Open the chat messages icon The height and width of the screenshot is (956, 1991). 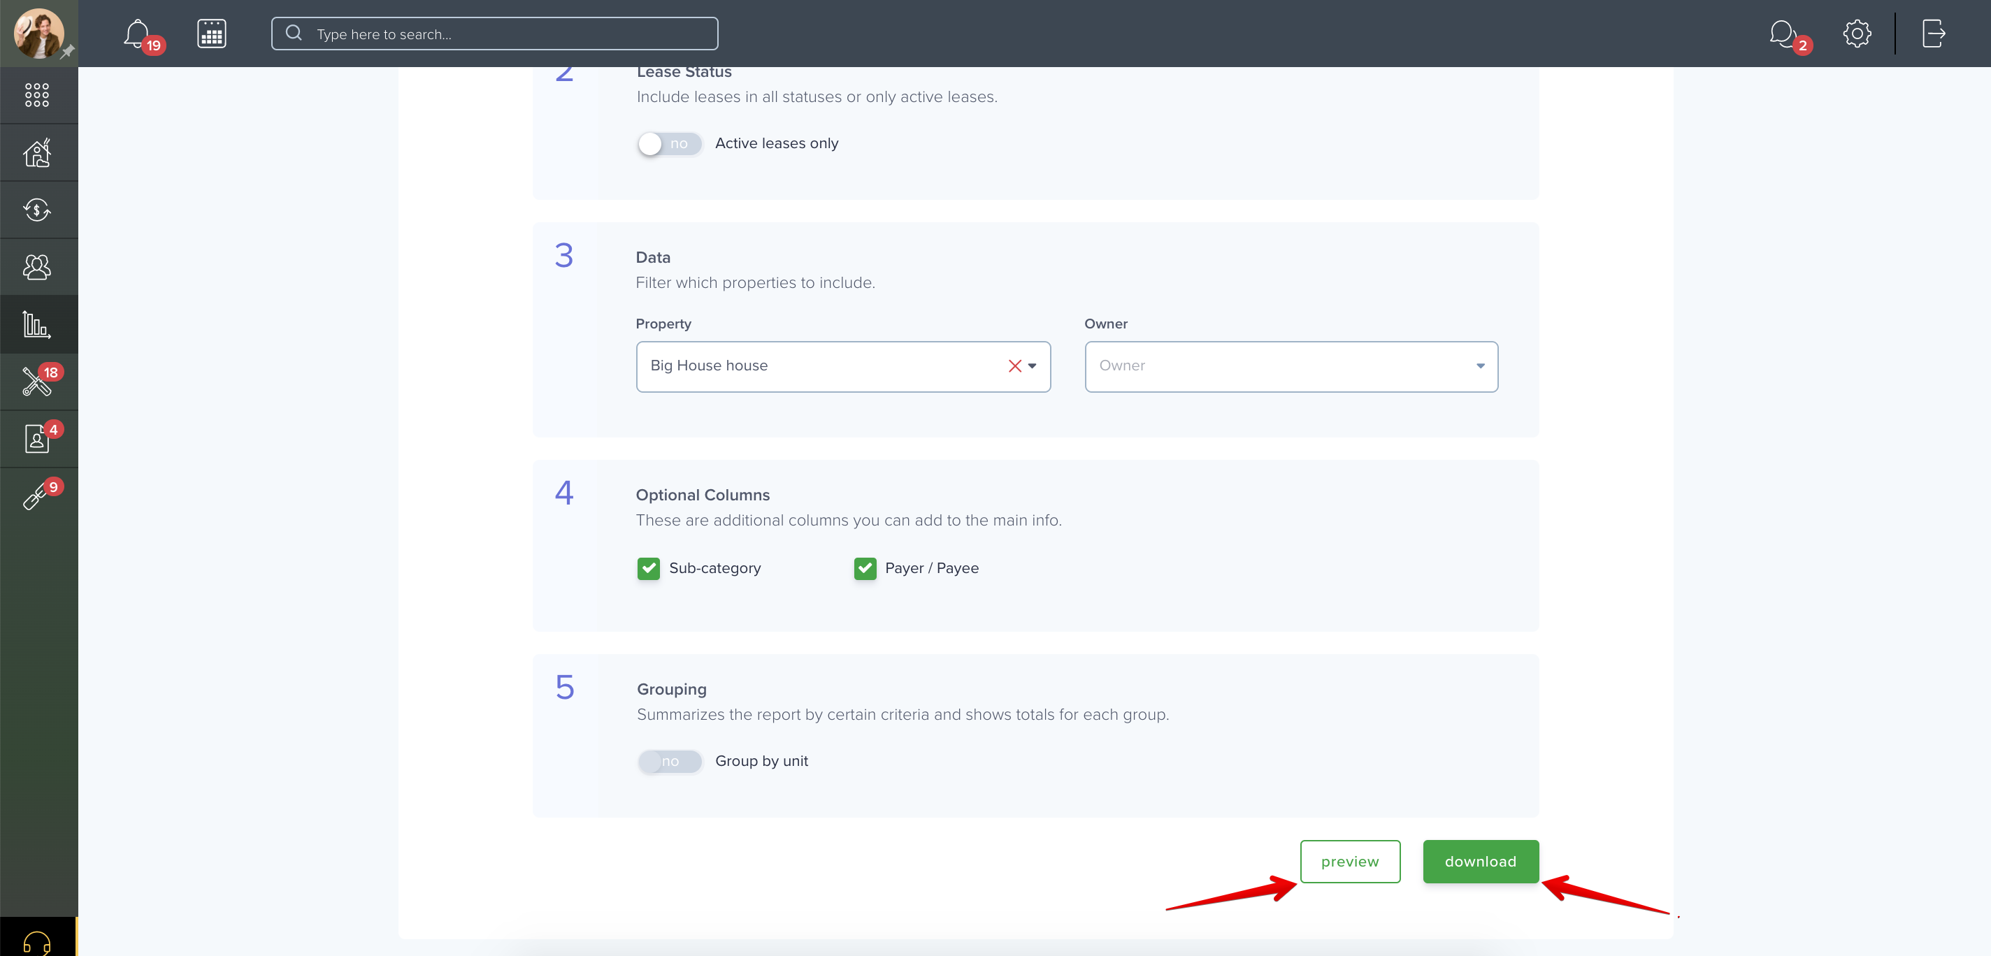coord(1782,34)
